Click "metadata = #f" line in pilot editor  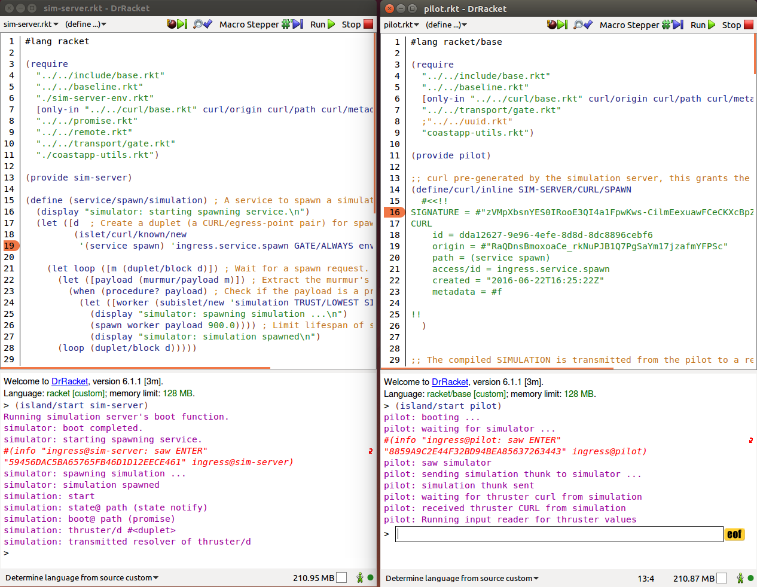click(x=467, y=292)
